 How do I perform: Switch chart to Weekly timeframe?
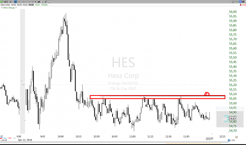pos(33,2)
